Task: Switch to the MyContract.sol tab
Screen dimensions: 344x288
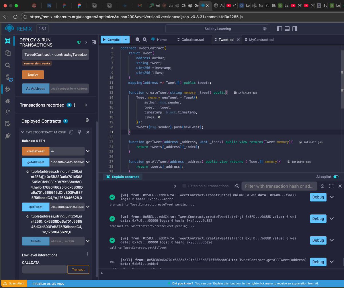Action: tap(259, 40)
